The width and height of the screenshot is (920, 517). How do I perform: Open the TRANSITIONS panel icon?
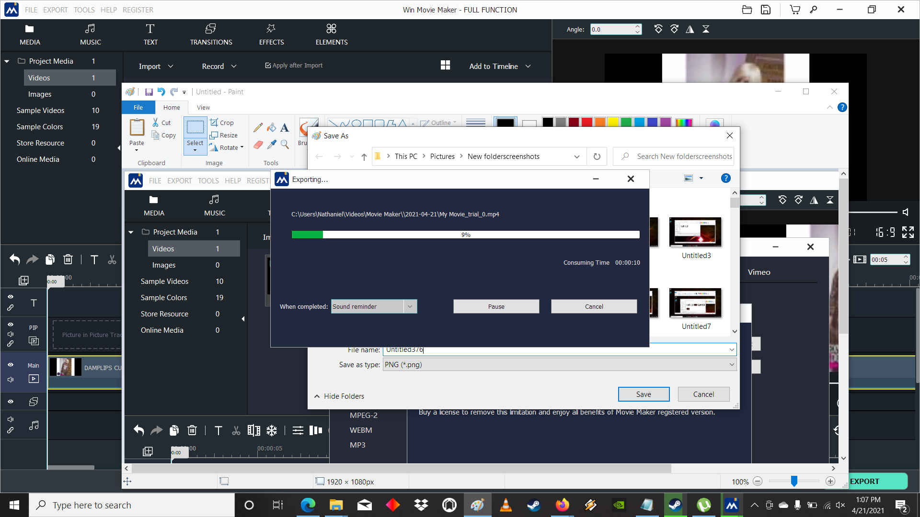point(211,29)
